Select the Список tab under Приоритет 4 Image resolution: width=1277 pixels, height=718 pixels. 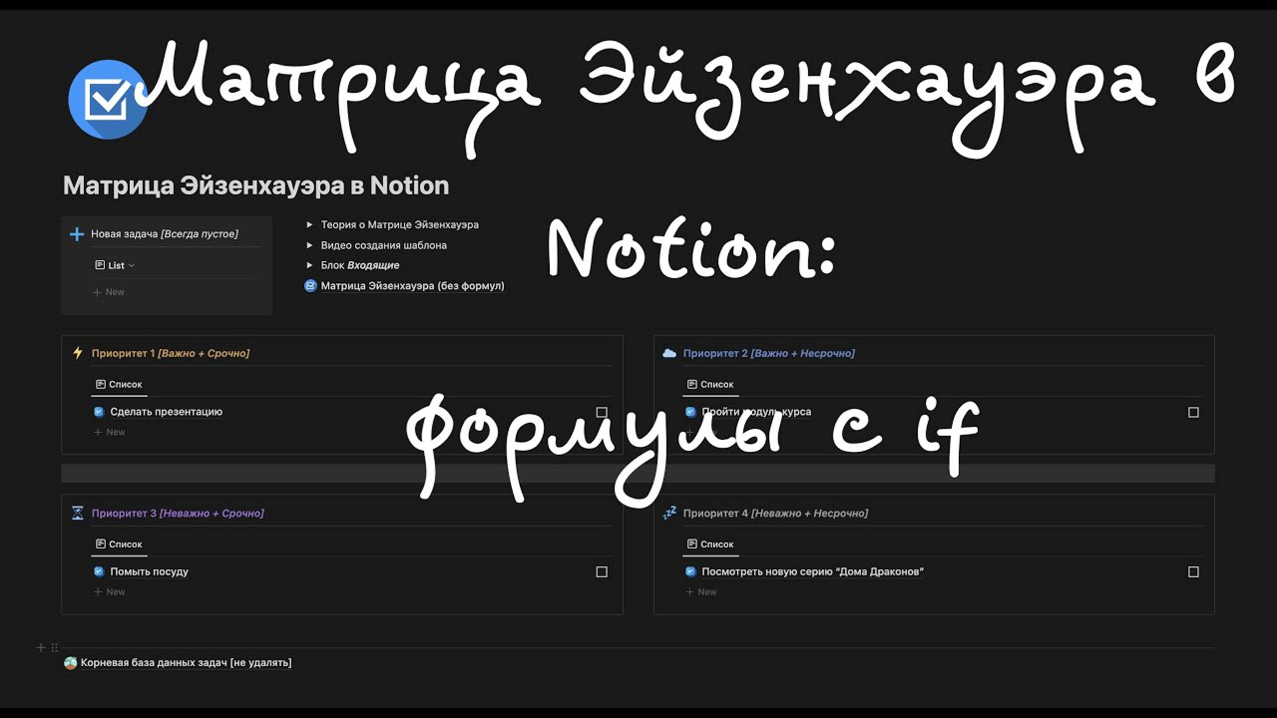pyautogui.click(x=710, y=543)
